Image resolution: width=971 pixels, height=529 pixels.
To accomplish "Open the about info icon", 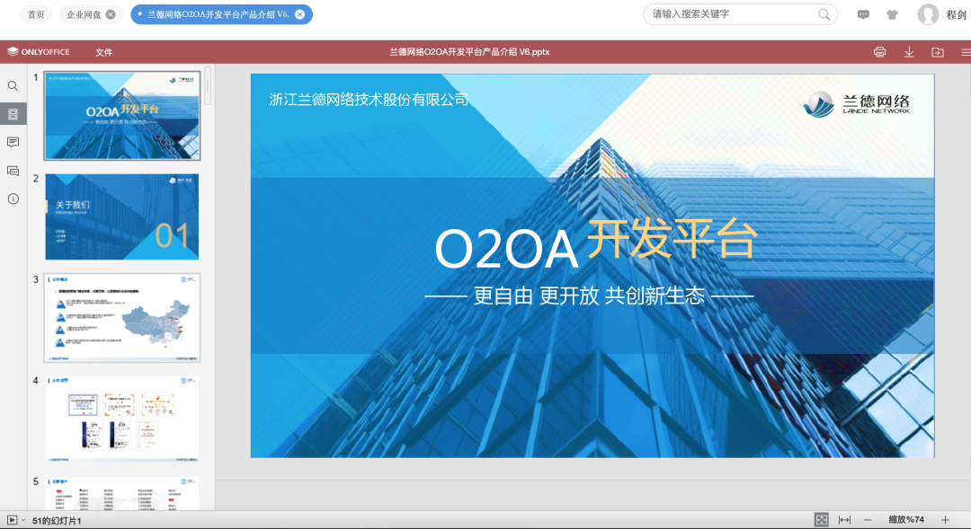I will click(x=13, y=198).
